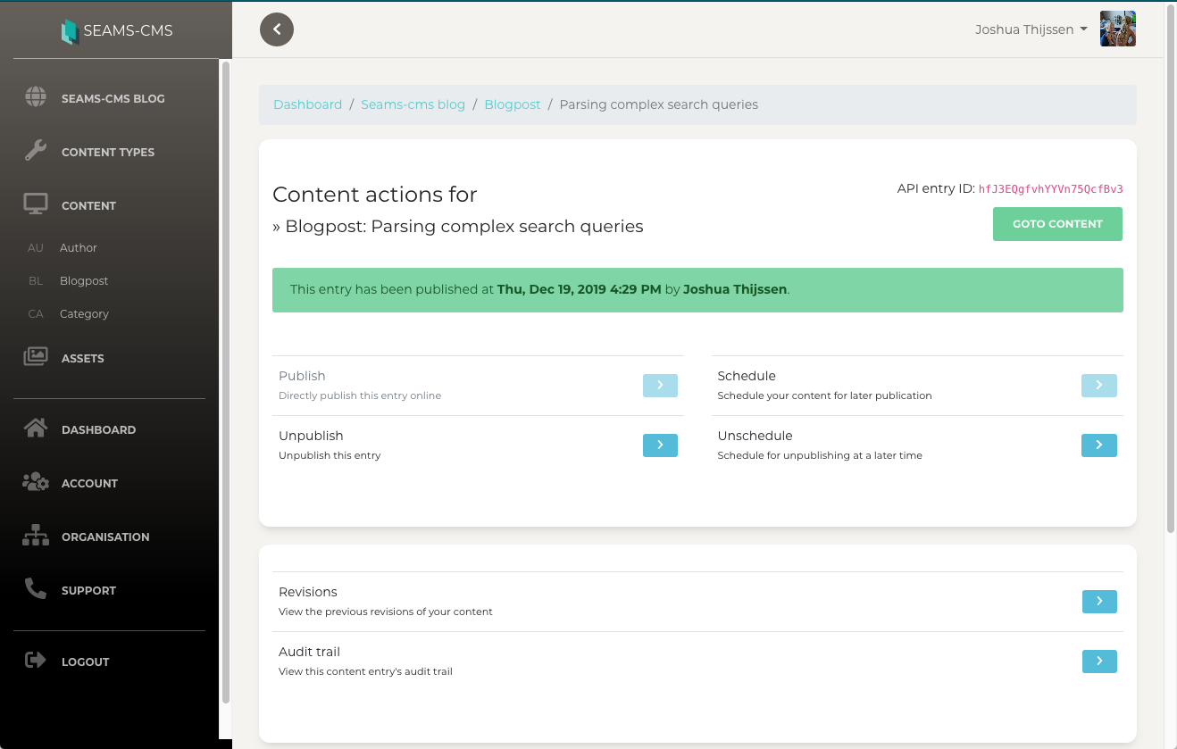Click the Unschedule row arrow button

pos(1099,445)
